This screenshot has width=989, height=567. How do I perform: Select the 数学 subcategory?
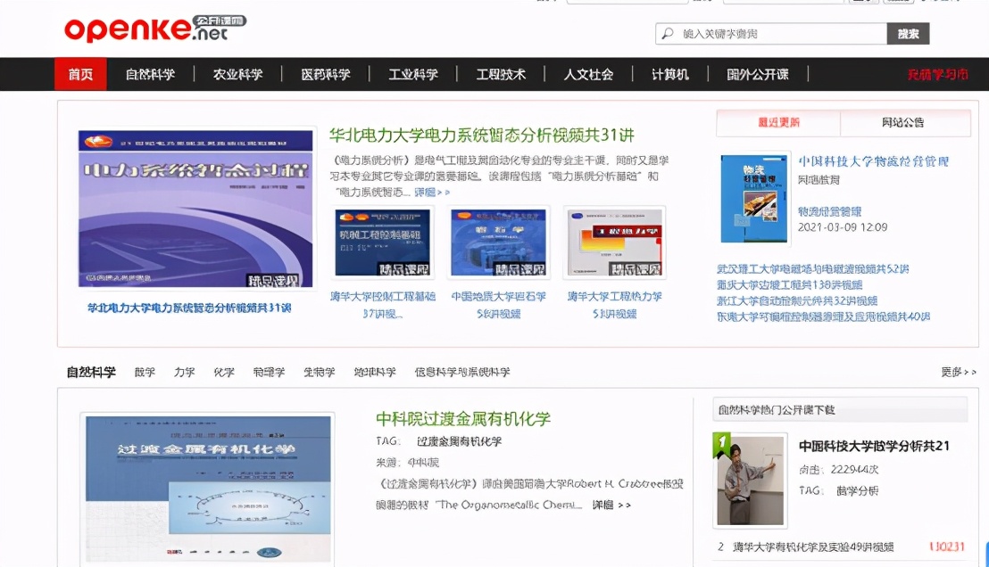[145, 373]
